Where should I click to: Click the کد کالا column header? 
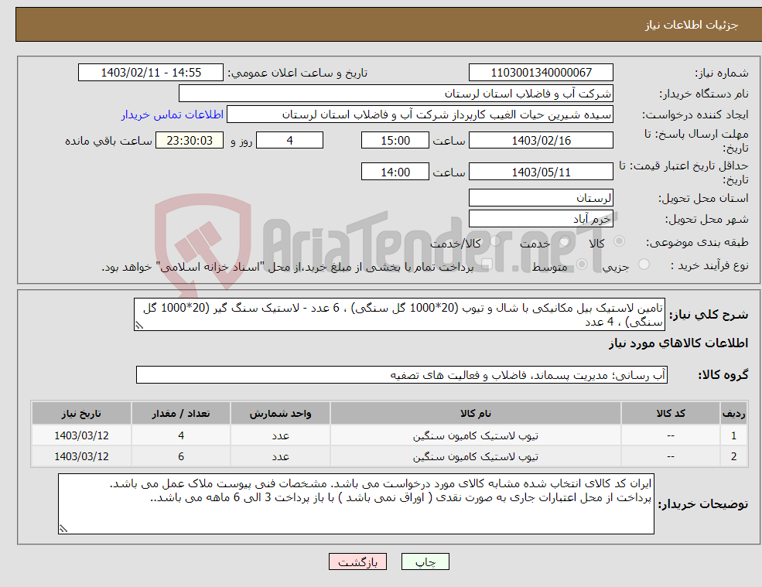point(671,414)
